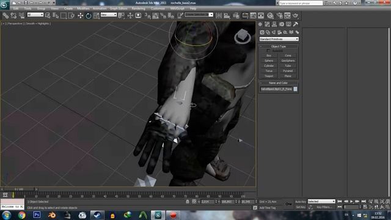Open Curve Editor from toolbar
The image size is (391, 220).
pyautogui.click(x=253, y=16)
